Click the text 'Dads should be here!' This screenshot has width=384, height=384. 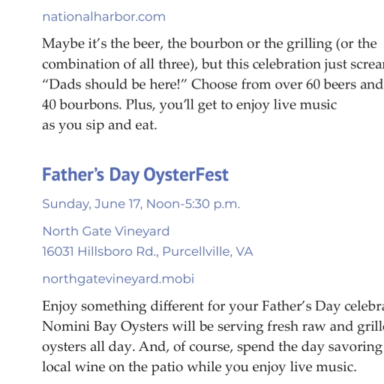[x=115, y=85]
